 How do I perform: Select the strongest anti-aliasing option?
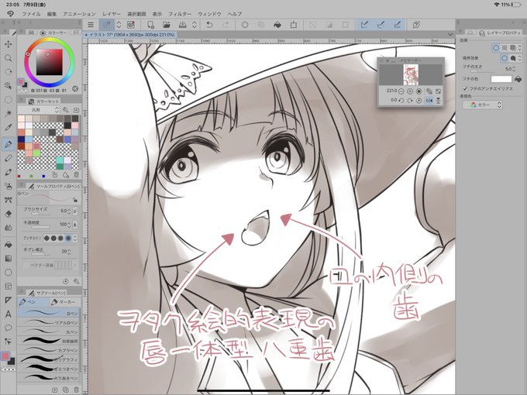click(68, 238)
